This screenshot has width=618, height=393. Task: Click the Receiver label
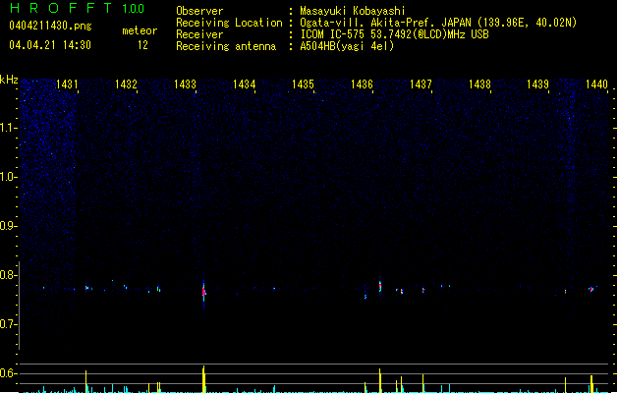click(x=199, y=34)
